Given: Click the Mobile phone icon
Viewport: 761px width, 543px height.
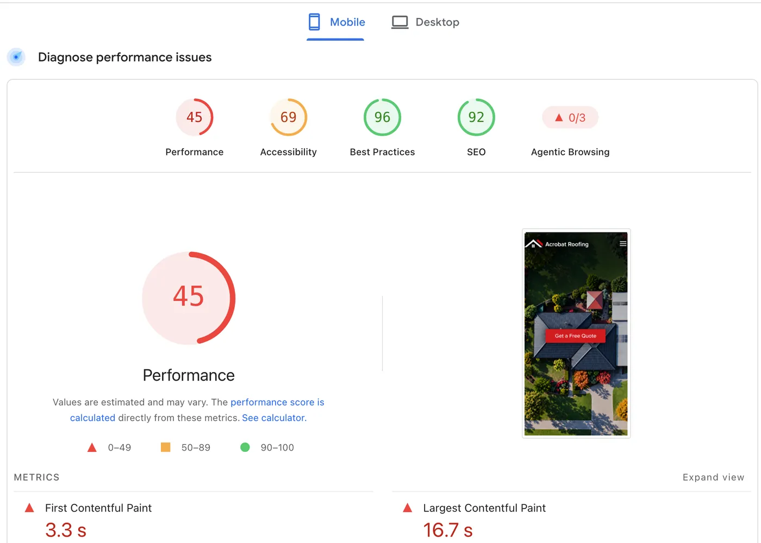Looking at the screenshot, I should pos(314,22).
